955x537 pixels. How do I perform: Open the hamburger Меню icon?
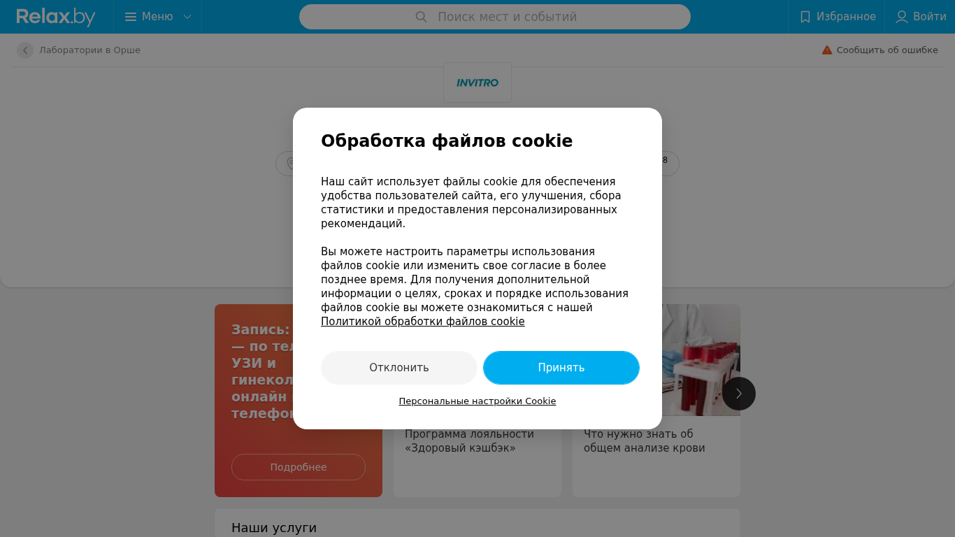click(131, 17)
